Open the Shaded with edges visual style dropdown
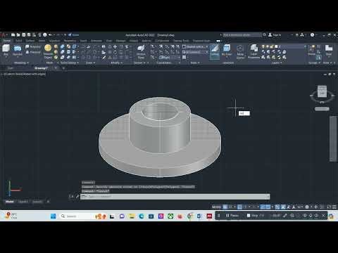 click(195, 47)
